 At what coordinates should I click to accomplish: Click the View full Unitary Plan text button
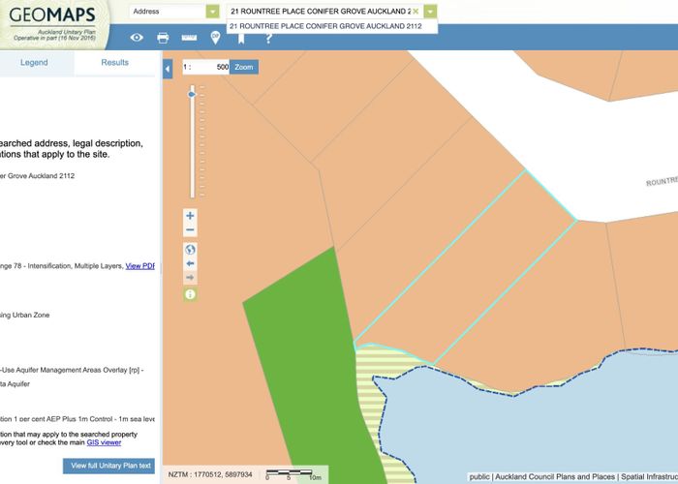pyautogui.click(x=111, y=466)
